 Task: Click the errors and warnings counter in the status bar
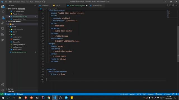[20, 94]
